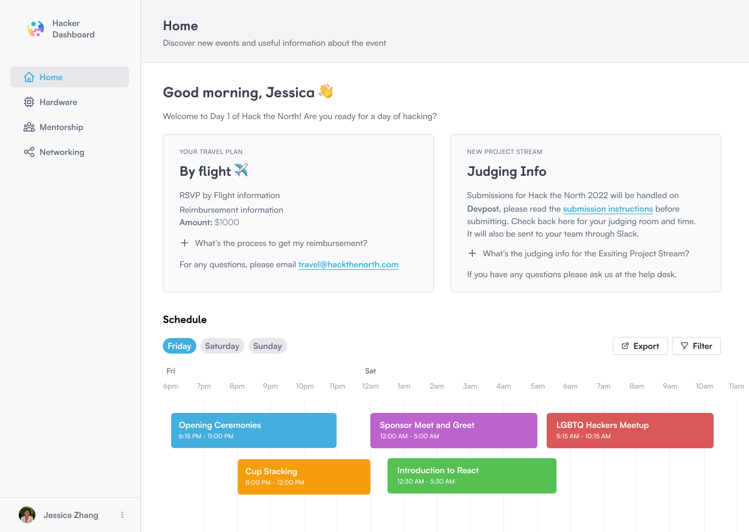Click the travel@hackthenorth.com email link
Viewport: 749px width, 532px height.
coord(348,264)
